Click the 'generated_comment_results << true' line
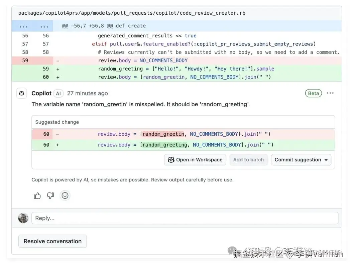This screenshot has width=351, height=266. tap(147, 35)
